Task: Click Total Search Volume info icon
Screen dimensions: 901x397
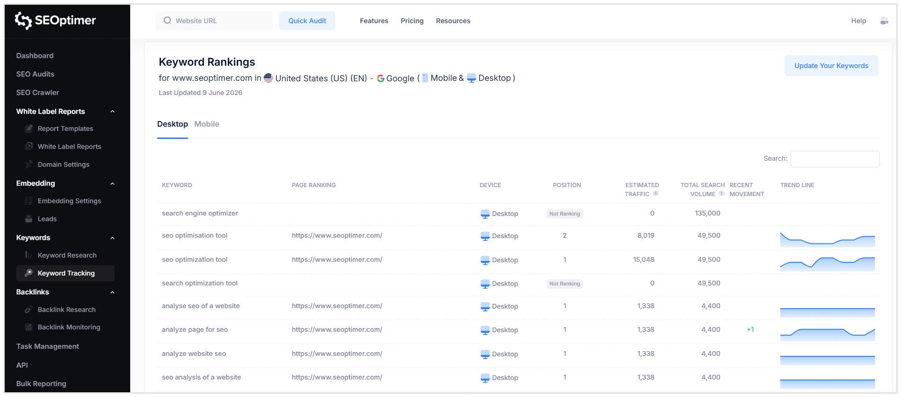Action: pyautogui.click(x=722, y=193)
